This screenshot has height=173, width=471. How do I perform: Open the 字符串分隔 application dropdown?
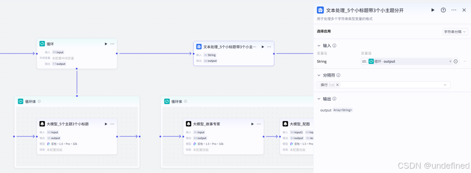(455, 31)
